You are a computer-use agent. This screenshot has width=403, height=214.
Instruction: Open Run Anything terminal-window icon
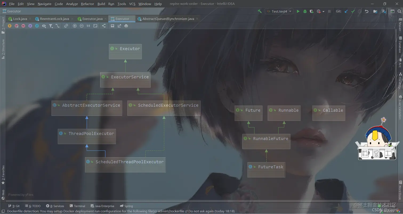[x=392, y=11]
